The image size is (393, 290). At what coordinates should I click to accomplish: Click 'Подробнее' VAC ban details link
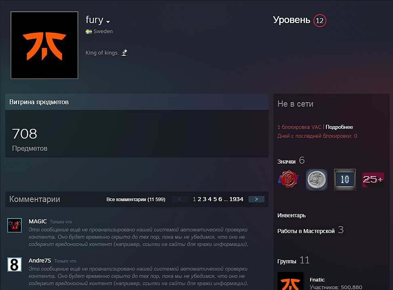339,127
